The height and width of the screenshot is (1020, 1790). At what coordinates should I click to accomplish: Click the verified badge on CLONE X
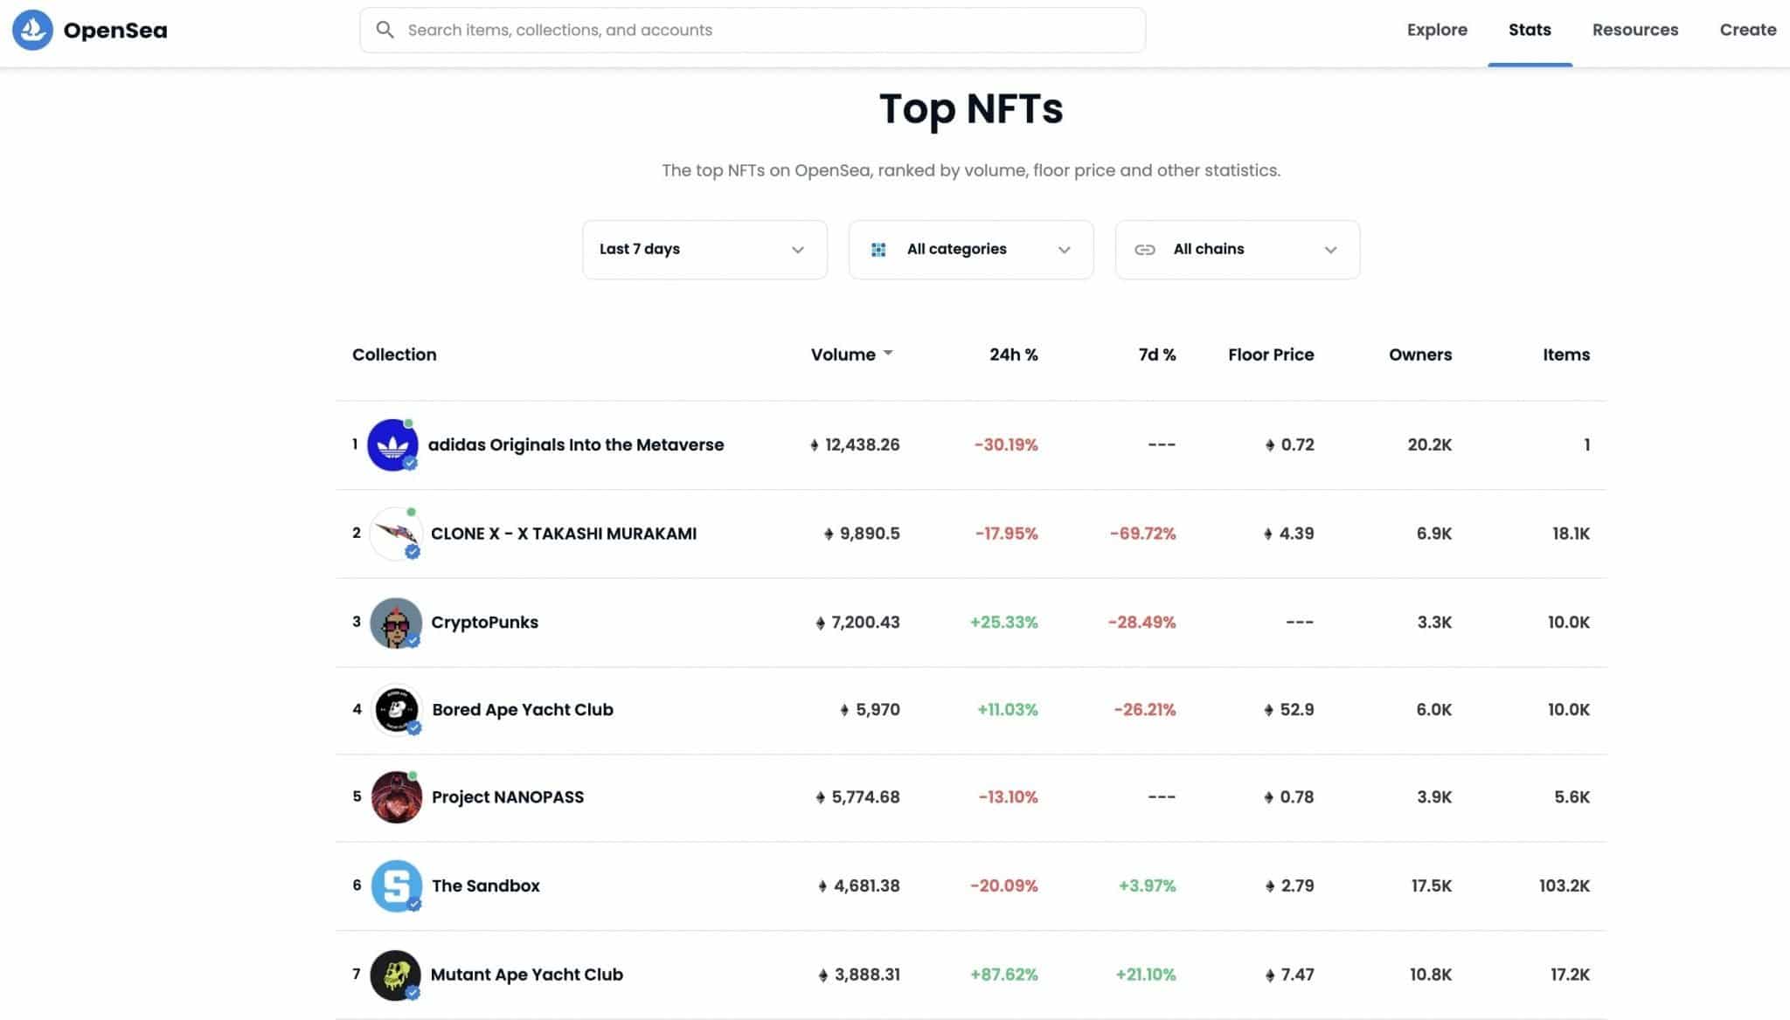[x=411, y=552]
